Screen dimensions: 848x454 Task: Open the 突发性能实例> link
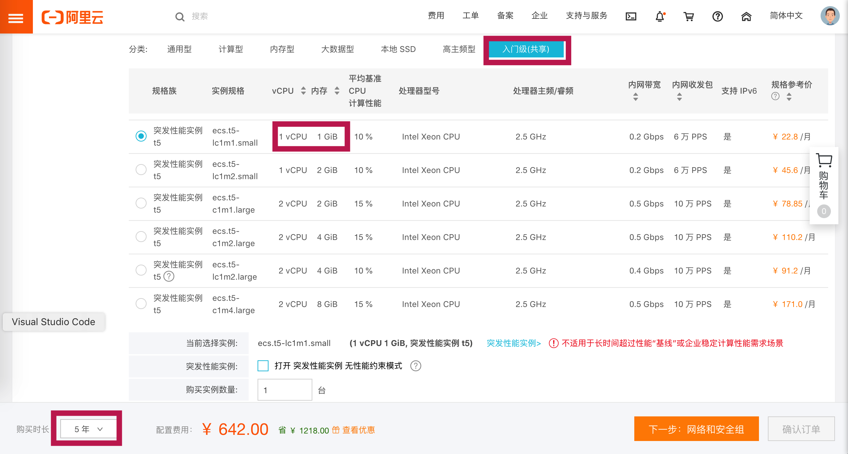pos(513,343)
